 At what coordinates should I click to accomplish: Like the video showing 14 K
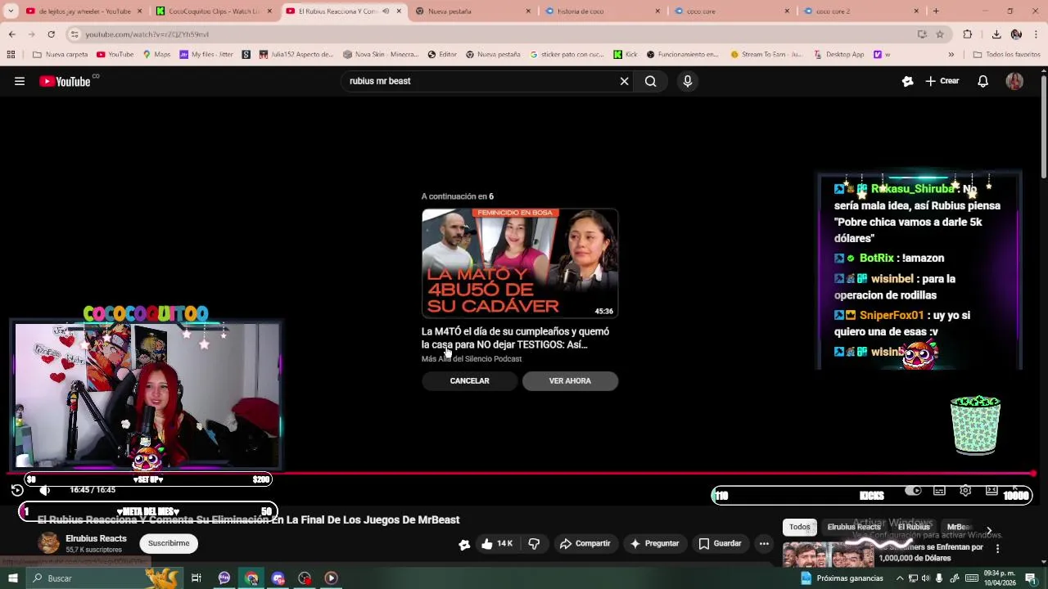coord(497,543)
